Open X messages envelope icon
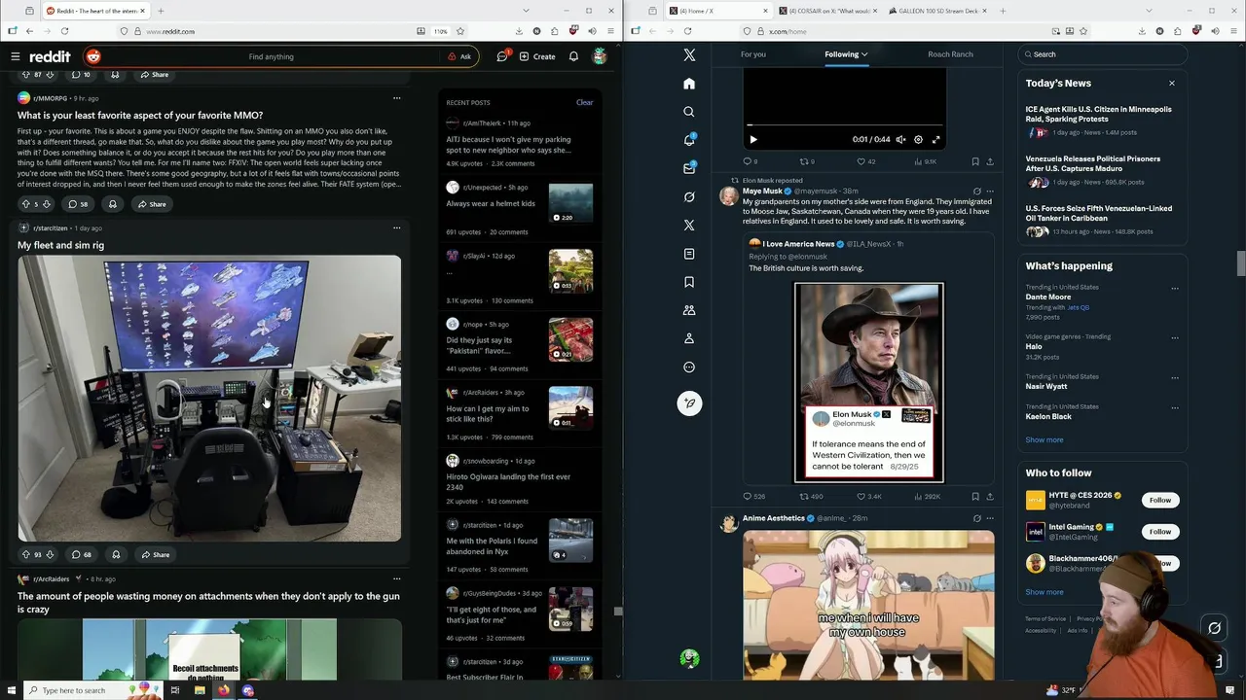The width and height of the screenshot is (1246, 700). tap(689, 168)
